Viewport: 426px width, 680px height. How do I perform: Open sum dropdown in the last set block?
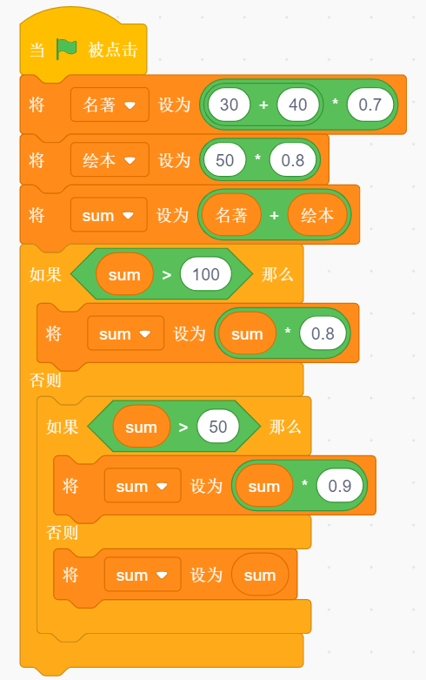click(143, 575)
